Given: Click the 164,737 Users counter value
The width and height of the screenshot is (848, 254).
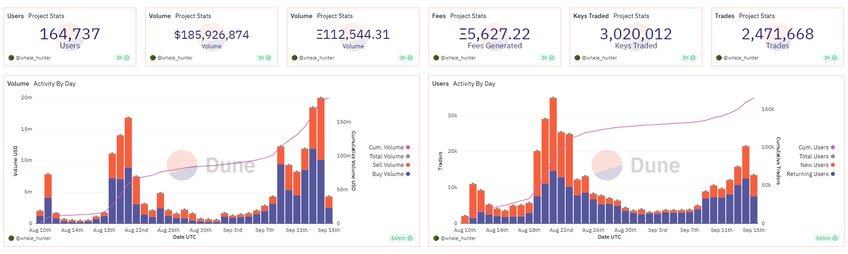Looking at the screenshot, I should (x=70, y=34).
